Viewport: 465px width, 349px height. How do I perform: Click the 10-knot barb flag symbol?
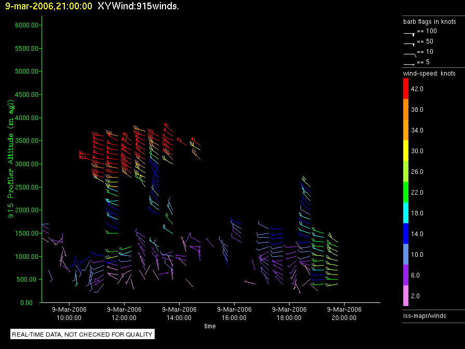click(409, 53)
